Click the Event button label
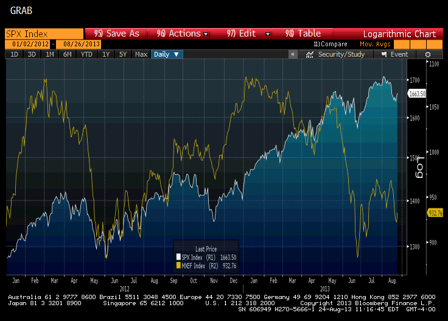This screenshot has height=321, width=448. (399, 54)
